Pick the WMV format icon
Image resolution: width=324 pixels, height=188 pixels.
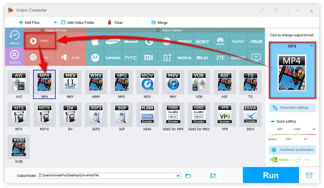click(x=96, y=82)
